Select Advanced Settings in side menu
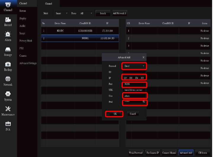Viewport: 213px width, 157px height. (28, 63)
